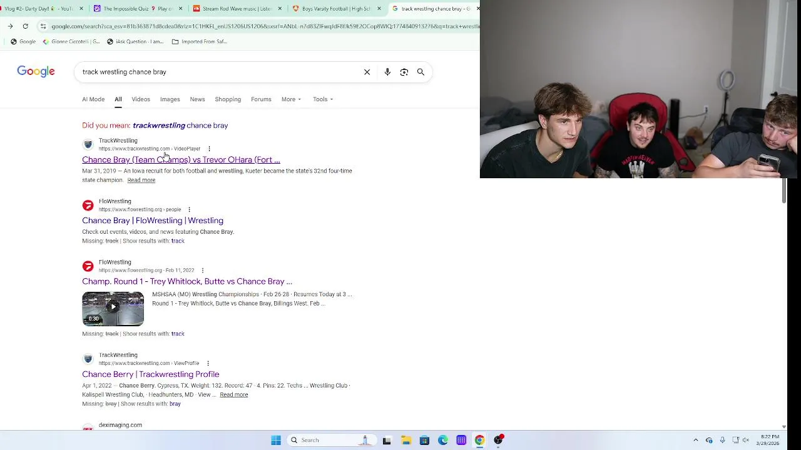801x450 pixels.
Task: Click Read more under Chance Berry snippet
Action: coord(234,395)
